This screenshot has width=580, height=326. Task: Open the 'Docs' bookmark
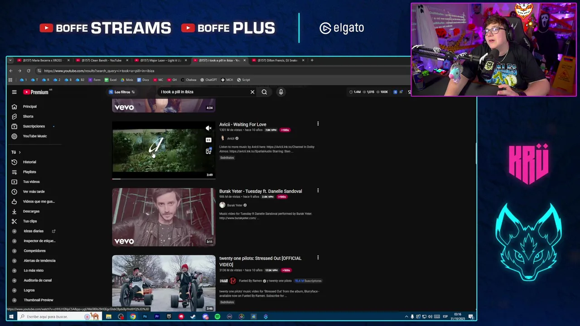coord(143,80)
